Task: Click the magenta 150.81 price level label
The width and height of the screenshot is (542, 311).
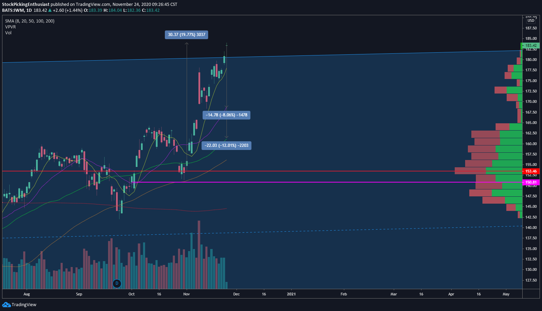Action: coord(531,182)
